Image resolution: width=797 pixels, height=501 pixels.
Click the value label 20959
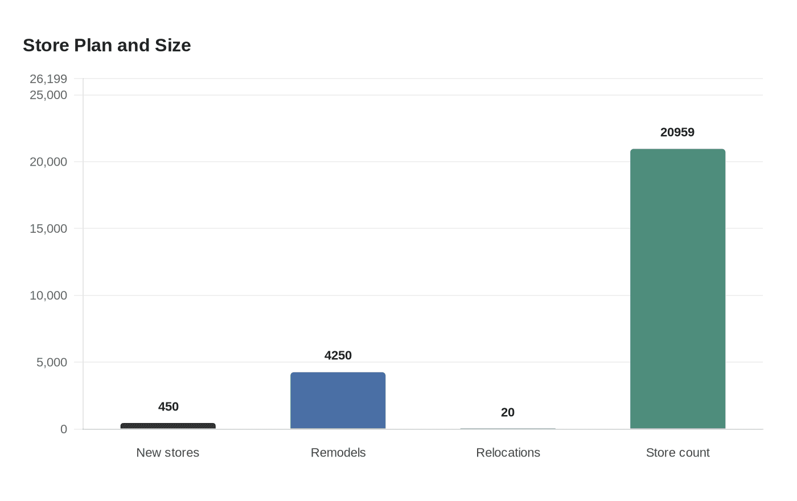[677, 132]
